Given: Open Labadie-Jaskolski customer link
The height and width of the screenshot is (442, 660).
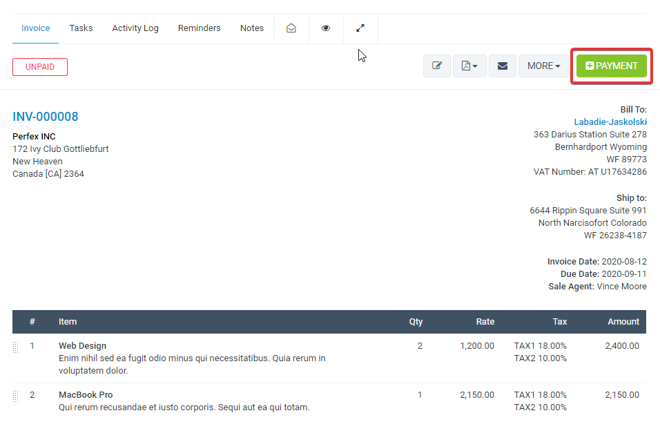Looking at the screenshot, I should pos(610,122).
